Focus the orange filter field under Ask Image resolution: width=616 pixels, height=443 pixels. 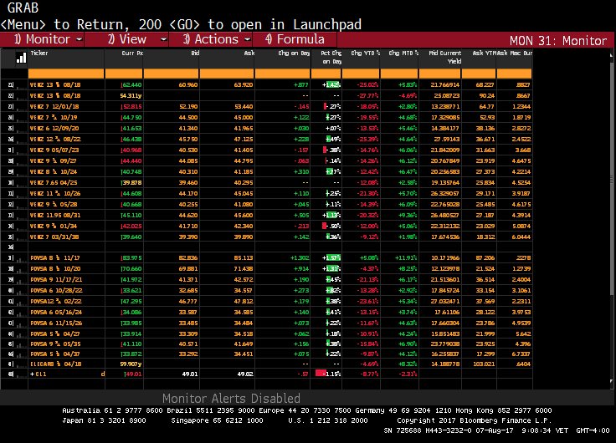227,74
